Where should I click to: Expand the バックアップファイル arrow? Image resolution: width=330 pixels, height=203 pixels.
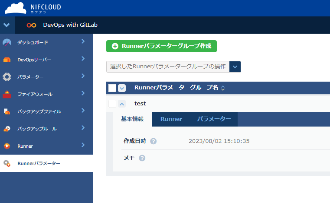coord(83,110)
